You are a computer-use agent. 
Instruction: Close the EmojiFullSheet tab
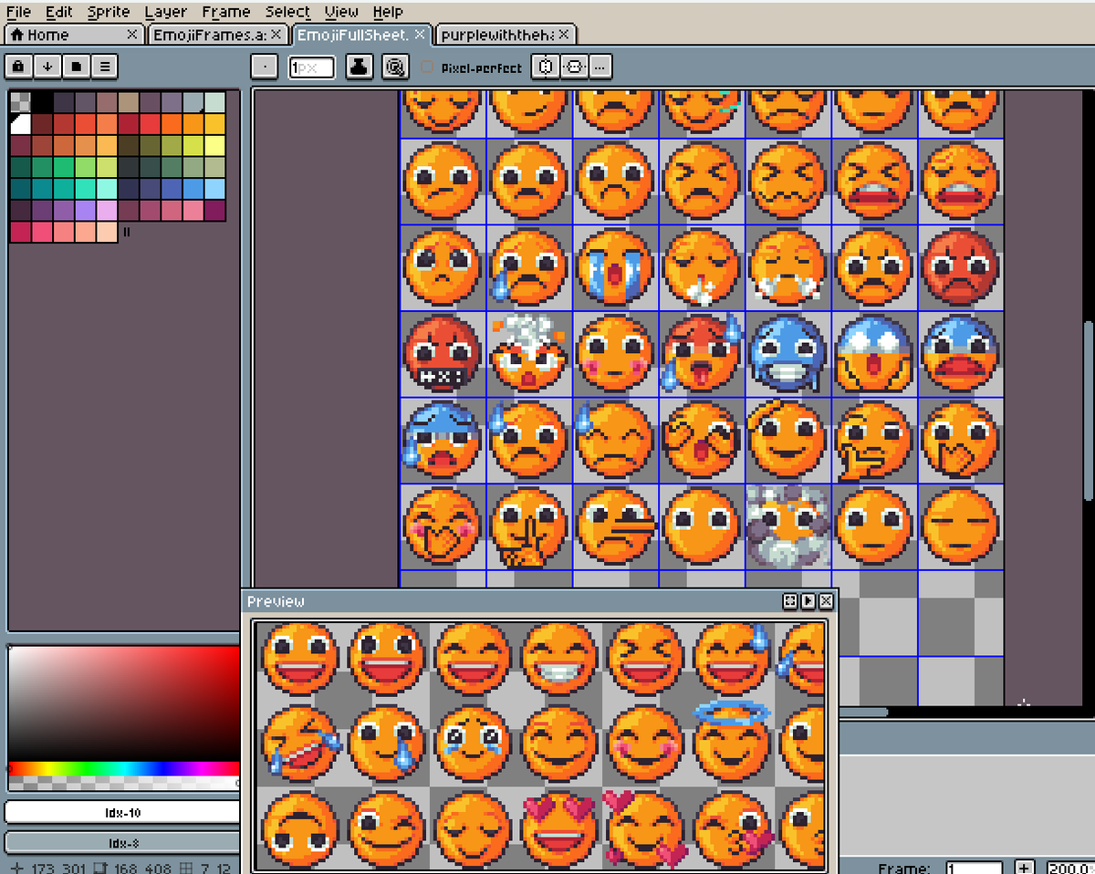coord(420,34)
